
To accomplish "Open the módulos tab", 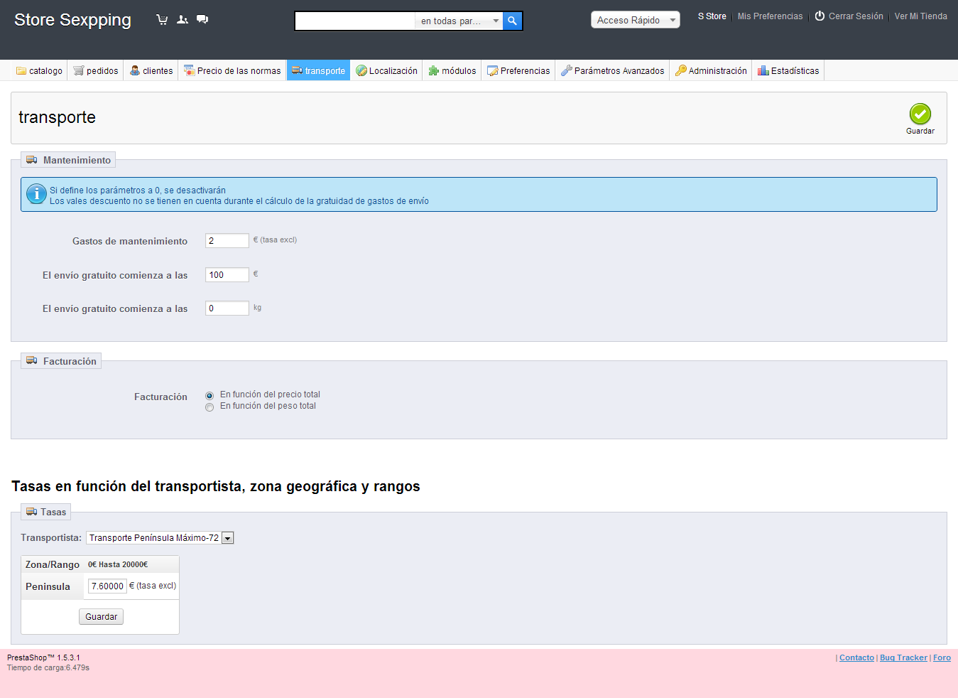I will (452, 70).
